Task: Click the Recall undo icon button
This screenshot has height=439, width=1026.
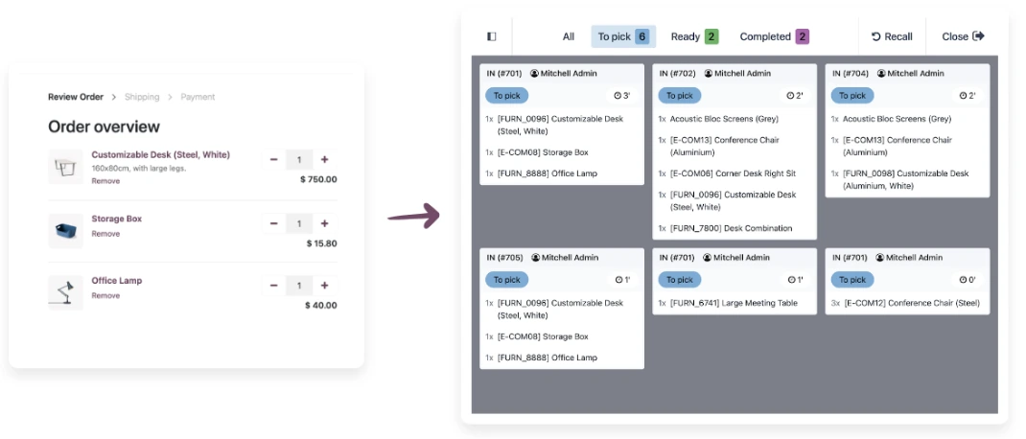Action: click(875, 36)
